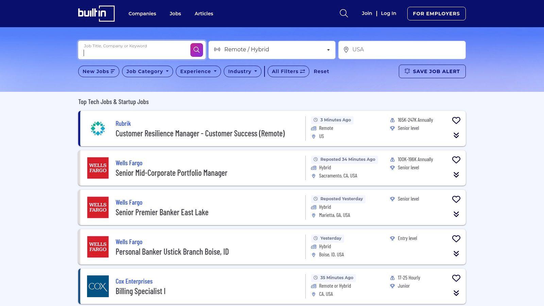The width and height of the screenshot is (544, 306).
Task: Save the Personal Banker Ustick Branch job
Action: tap(456, 239)
